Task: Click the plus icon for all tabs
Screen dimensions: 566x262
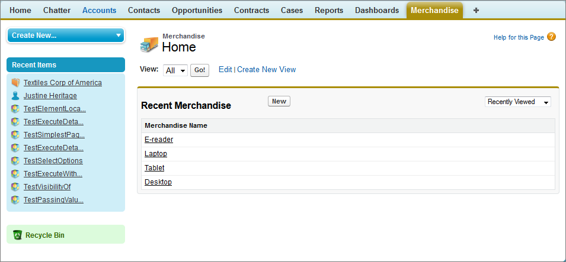Action: 476,10
